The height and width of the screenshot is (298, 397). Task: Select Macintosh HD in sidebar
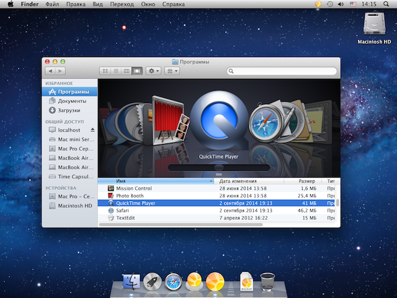click(x=69, y=205)
